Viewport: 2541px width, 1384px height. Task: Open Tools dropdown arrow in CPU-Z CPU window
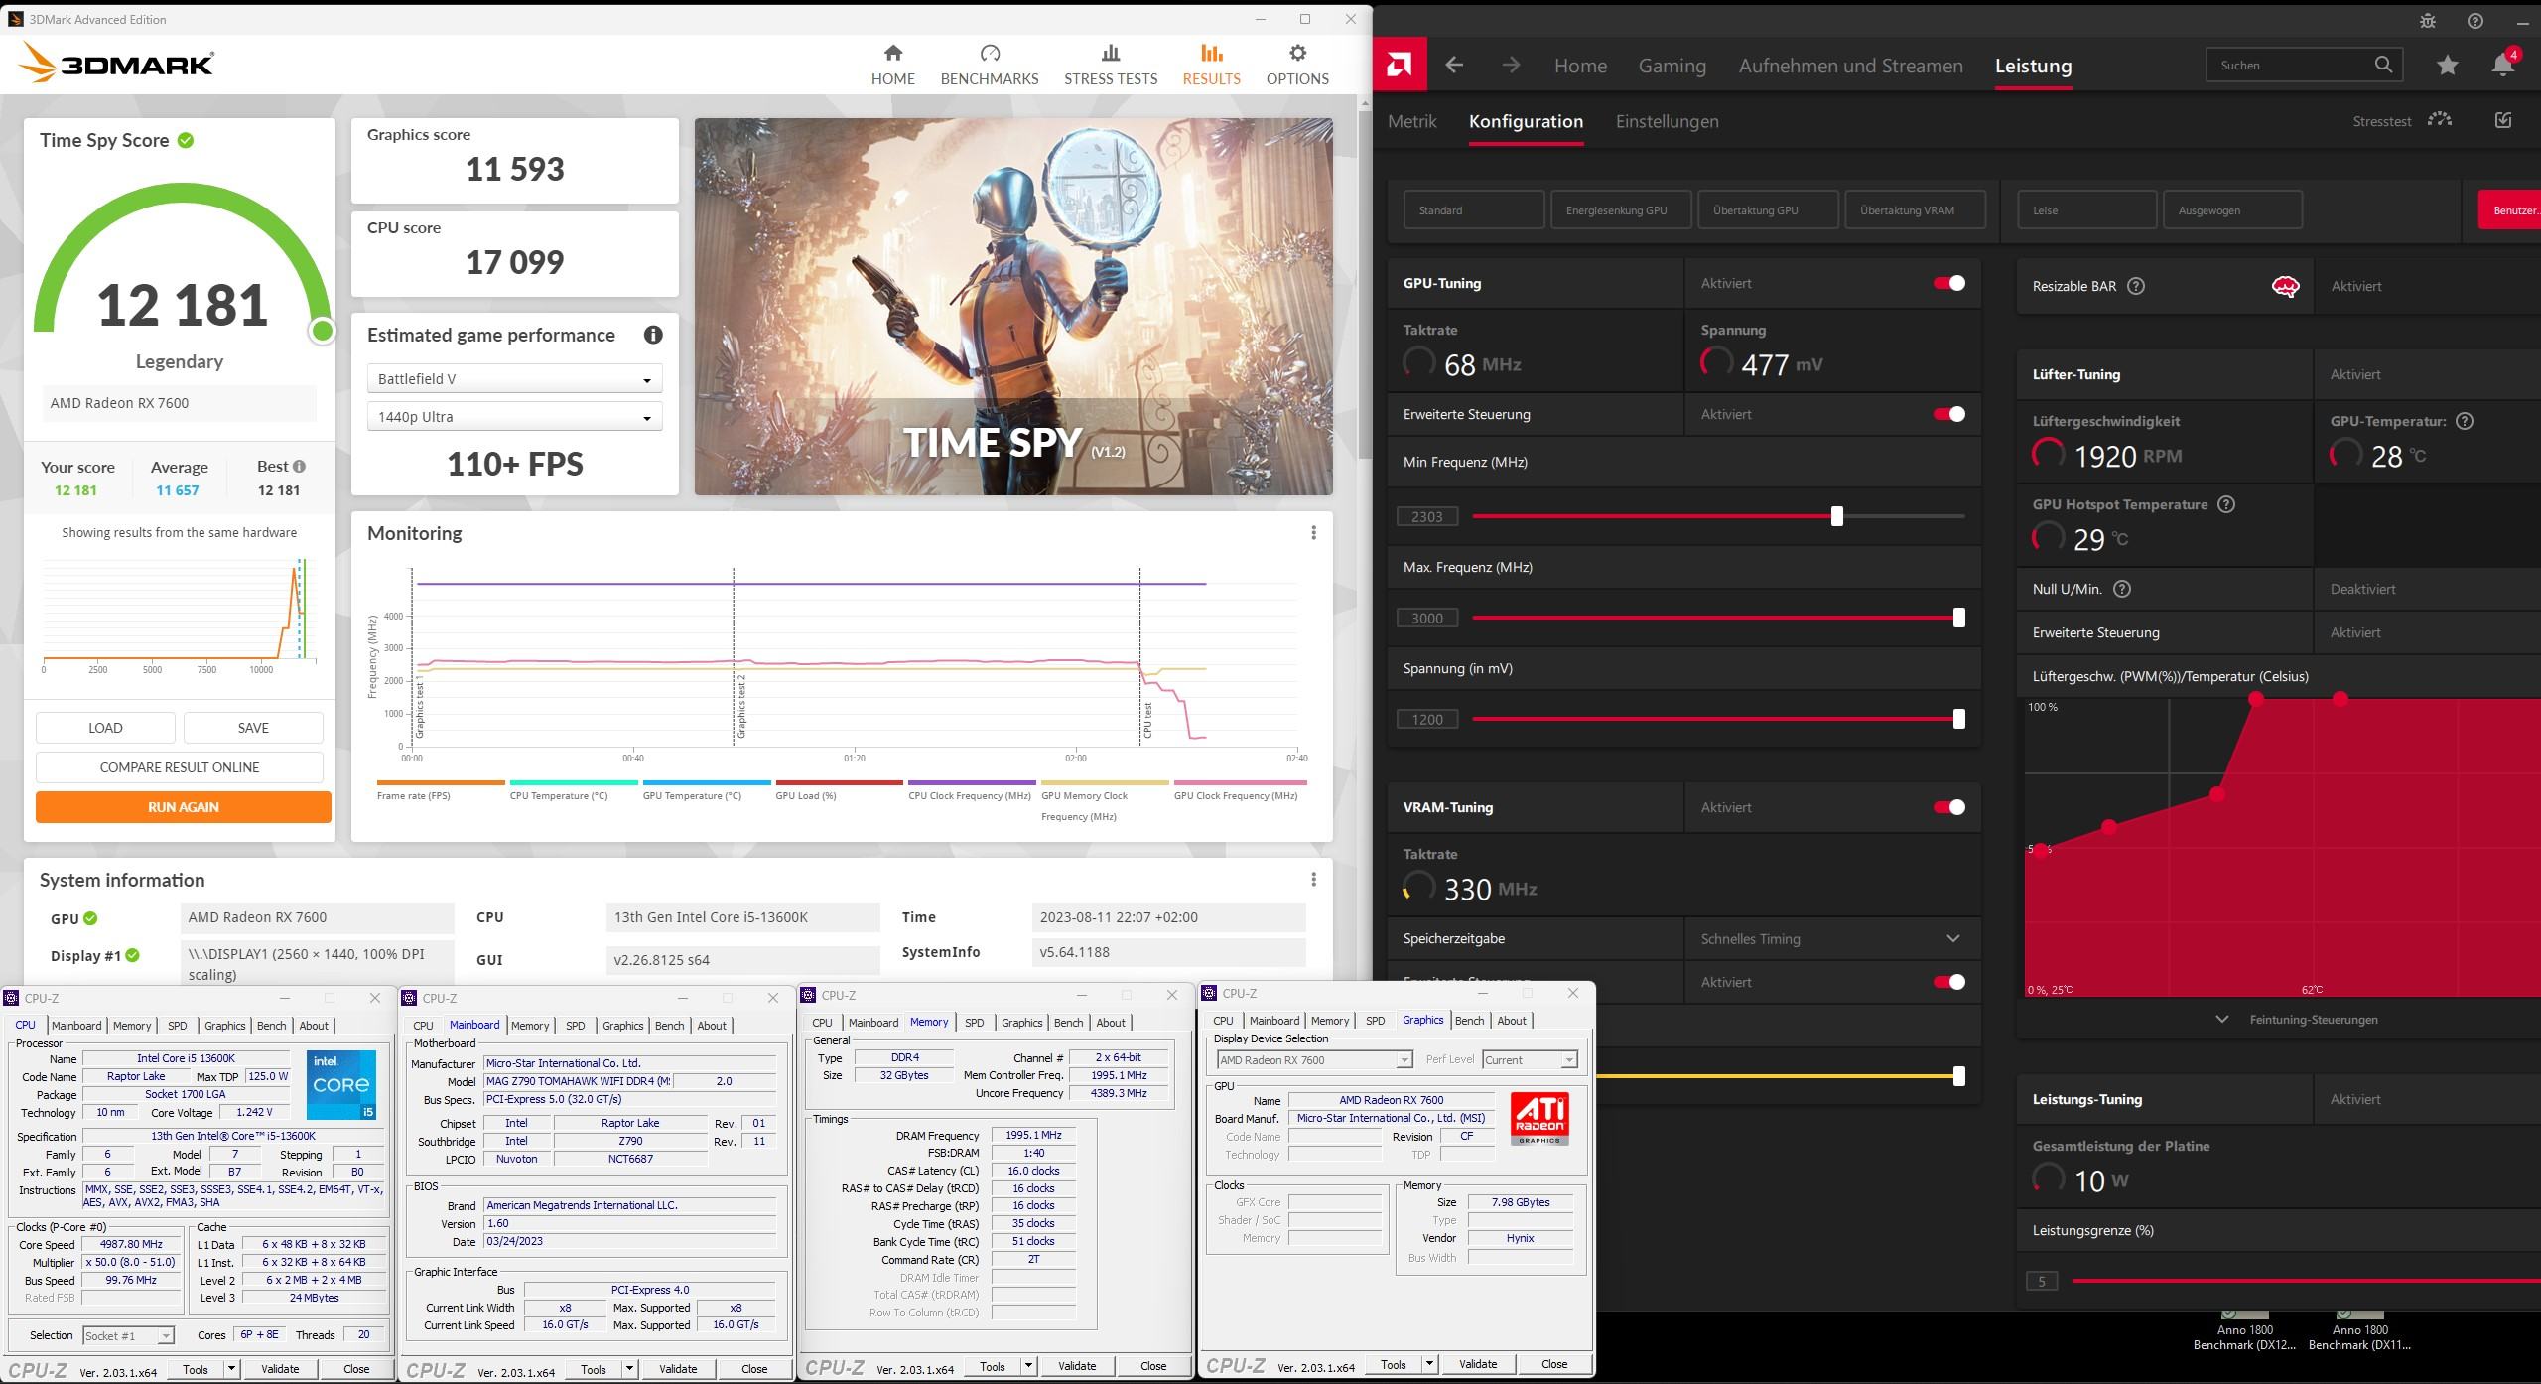pos(231,1369)
